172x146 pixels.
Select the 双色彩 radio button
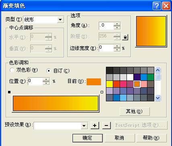click(12, 70)
